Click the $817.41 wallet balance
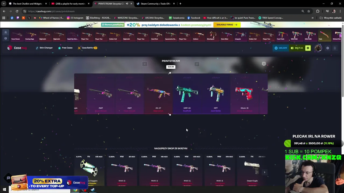Screen dimensions: 344x193 [x=297, y=48]
